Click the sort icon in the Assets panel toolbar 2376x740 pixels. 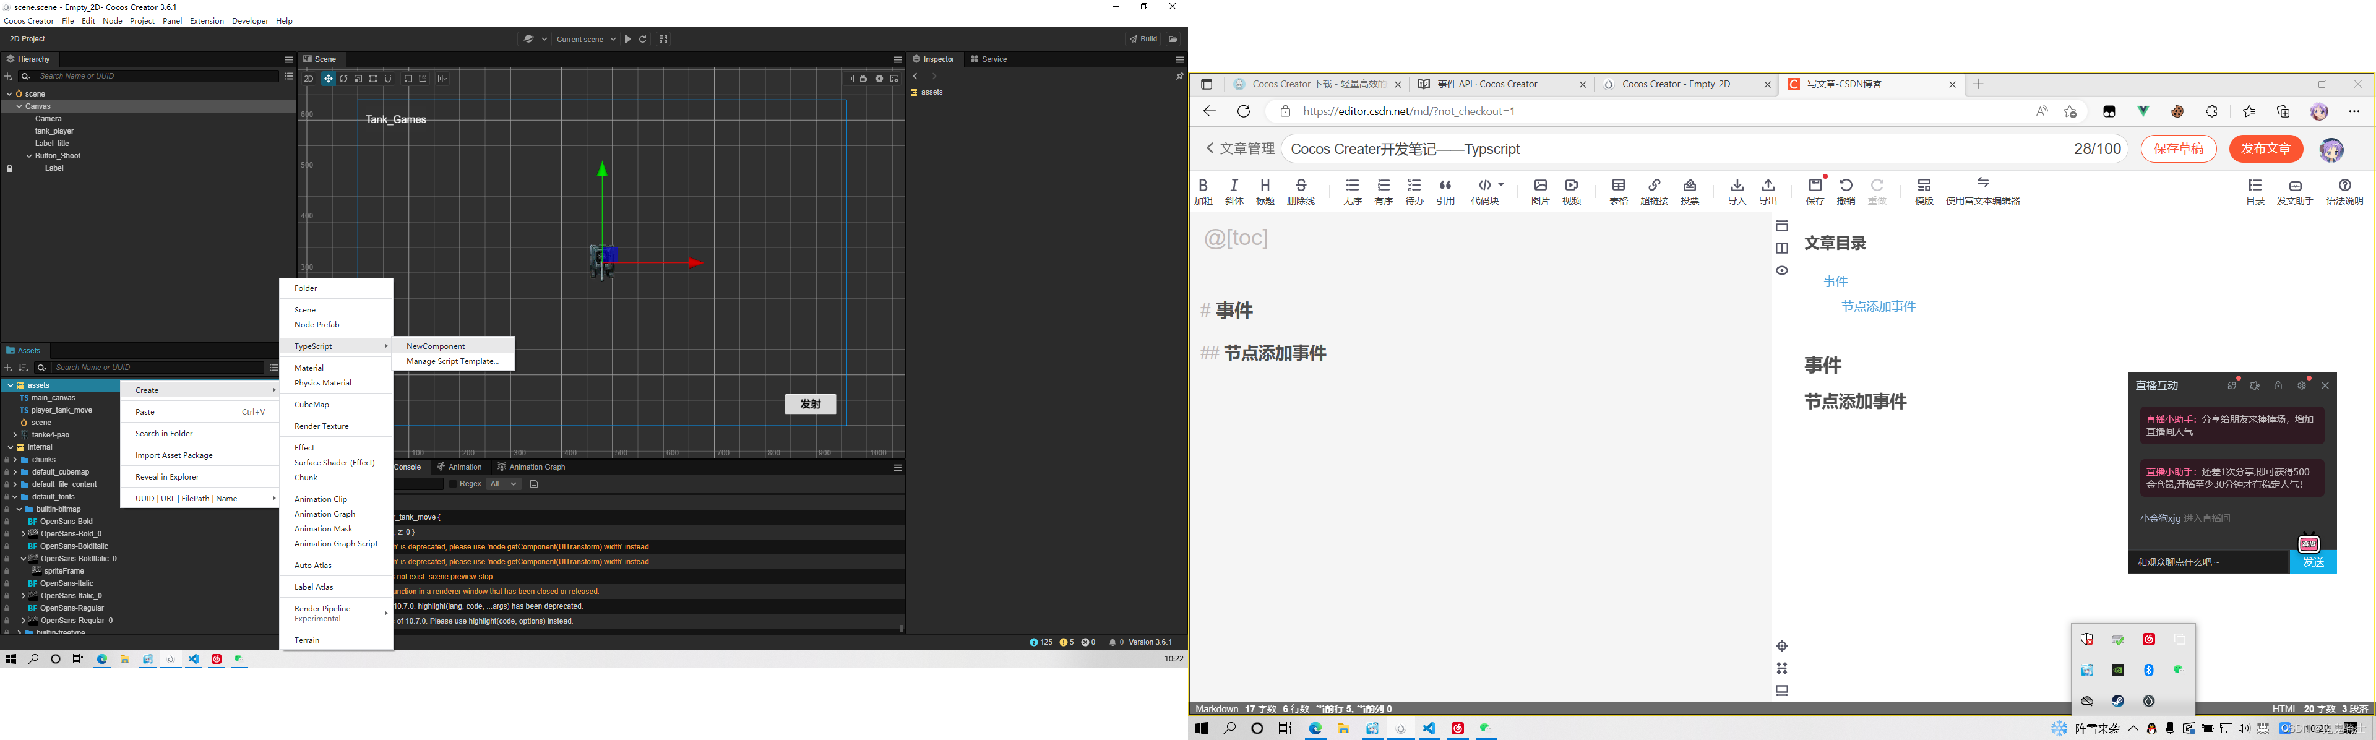(24, 368)
